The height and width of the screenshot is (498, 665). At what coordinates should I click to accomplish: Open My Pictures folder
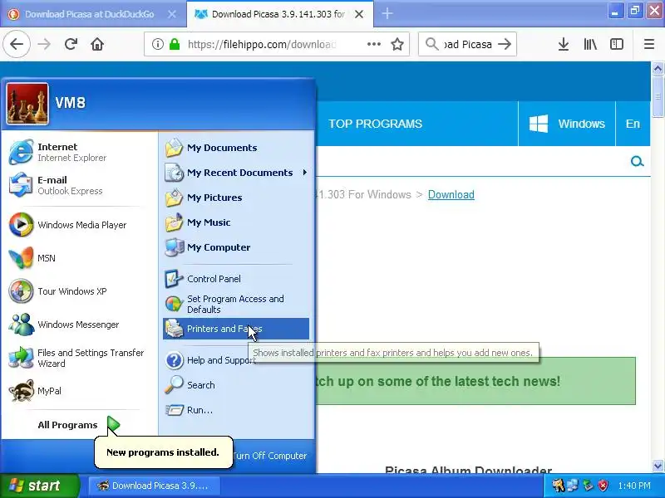tap(236, 198)
